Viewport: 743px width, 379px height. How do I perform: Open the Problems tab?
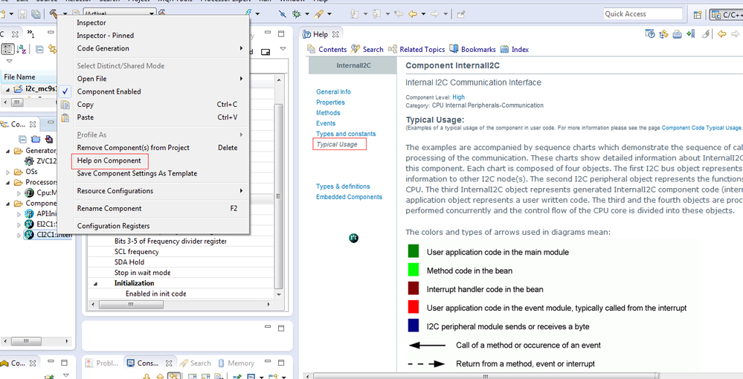[103, 363]
